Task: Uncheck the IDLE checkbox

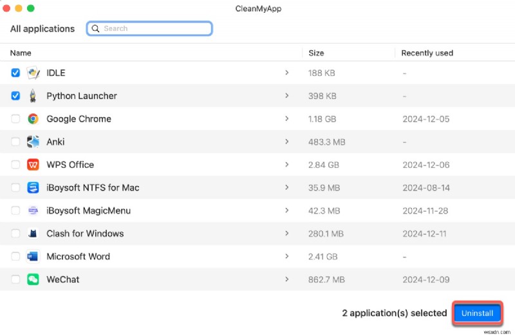Action: [15, 73]
